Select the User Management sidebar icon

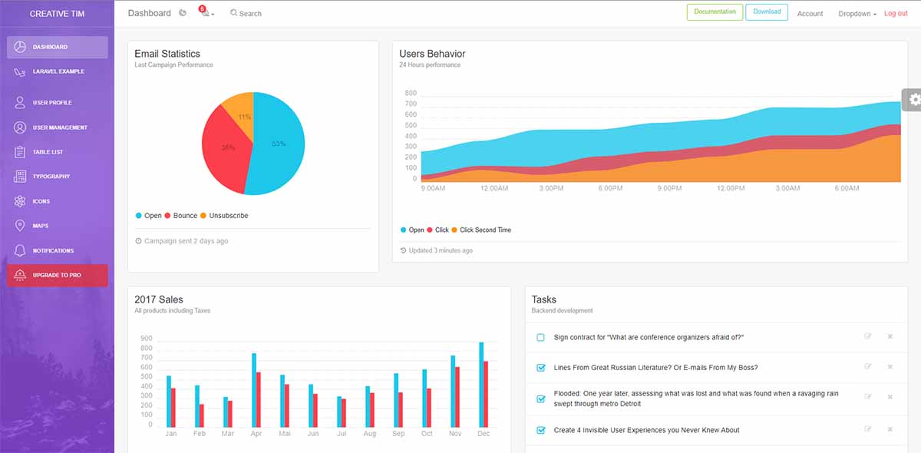point(19,127)
